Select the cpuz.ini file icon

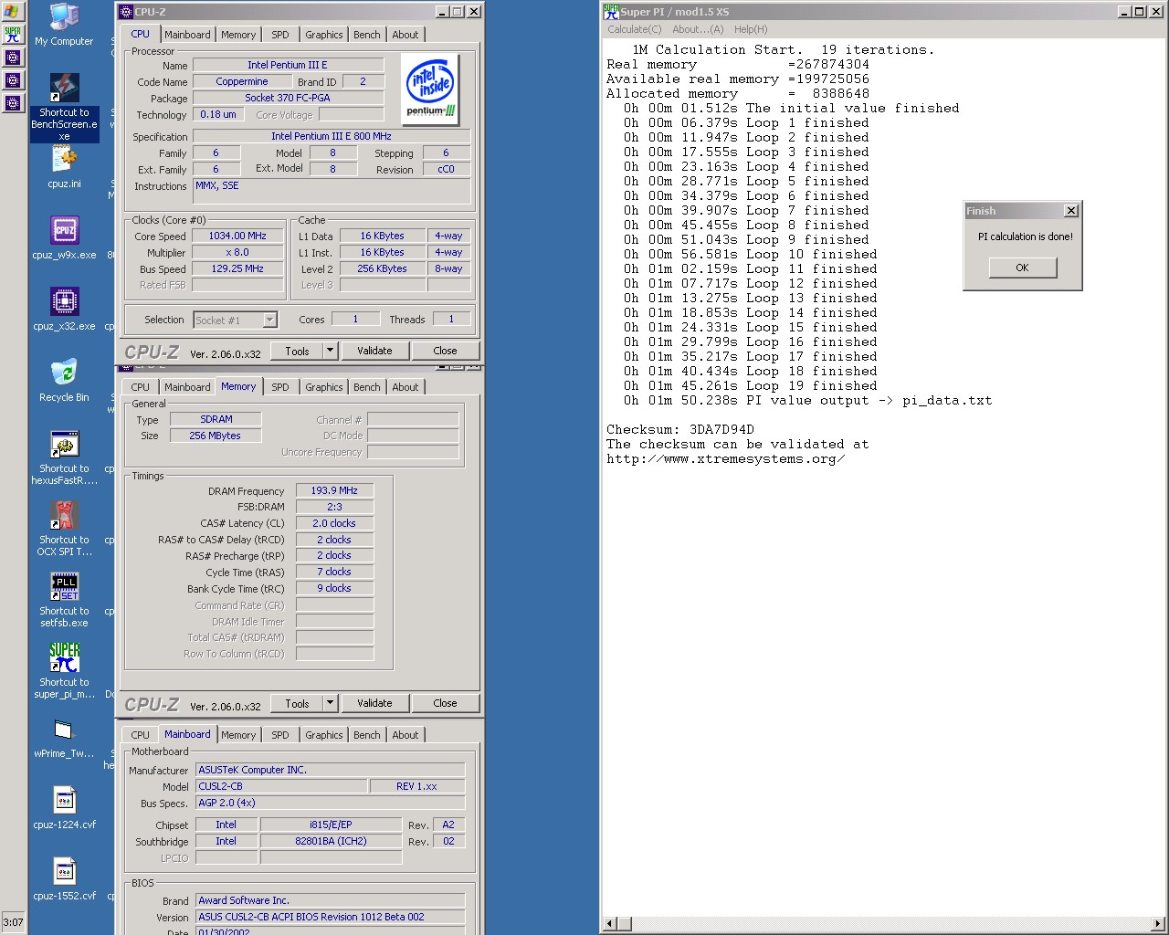point(64,166)
